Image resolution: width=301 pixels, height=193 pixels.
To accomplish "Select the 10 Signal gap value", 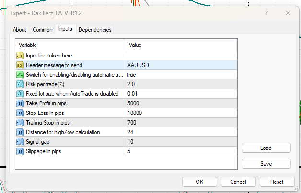I will pyautogui.click(x=181, y=142).
